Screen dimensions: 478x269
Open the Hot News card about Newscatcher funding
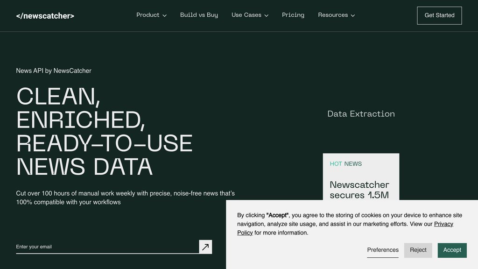(x=361, y=177)
